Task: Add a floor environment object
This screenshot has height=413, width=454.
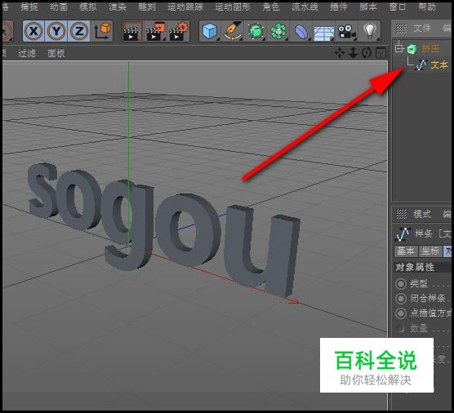Action: click(x=323, y=32)
